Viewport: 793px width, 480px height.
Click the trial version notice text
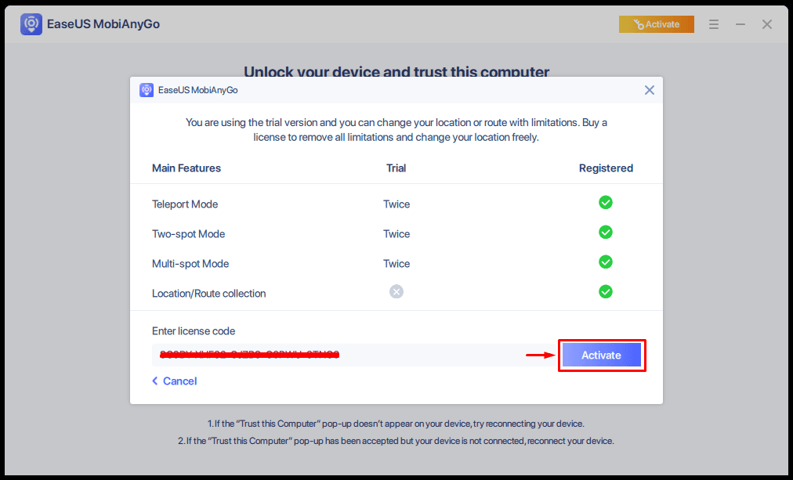[x=396, y=130]
